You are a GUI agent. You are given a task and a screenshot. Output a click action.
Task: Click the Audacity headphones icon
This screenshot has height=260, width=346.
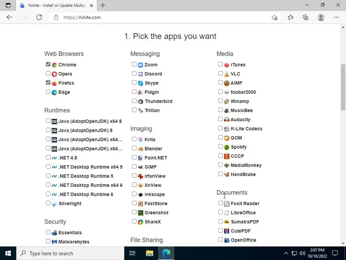[227, 120]
